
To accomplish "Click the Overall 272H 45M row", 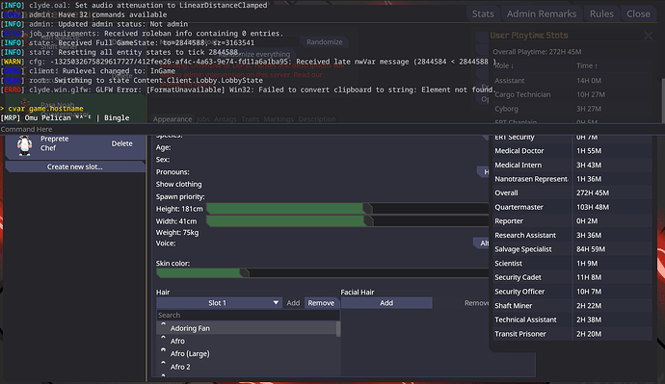I will tap(572, 192).
